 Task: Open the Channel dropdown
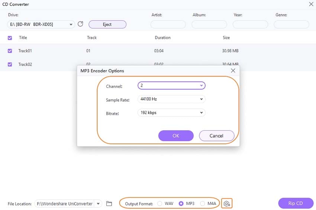click(x=171, y=85)
